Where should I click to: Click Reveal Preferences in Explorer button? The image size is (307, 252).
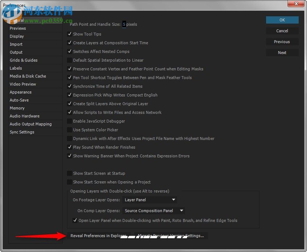[x=99, y=236]
